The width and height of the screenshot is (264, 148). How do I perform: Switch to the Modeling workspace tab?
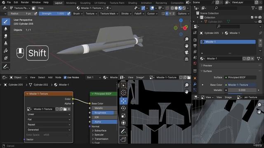click(71, 3)
